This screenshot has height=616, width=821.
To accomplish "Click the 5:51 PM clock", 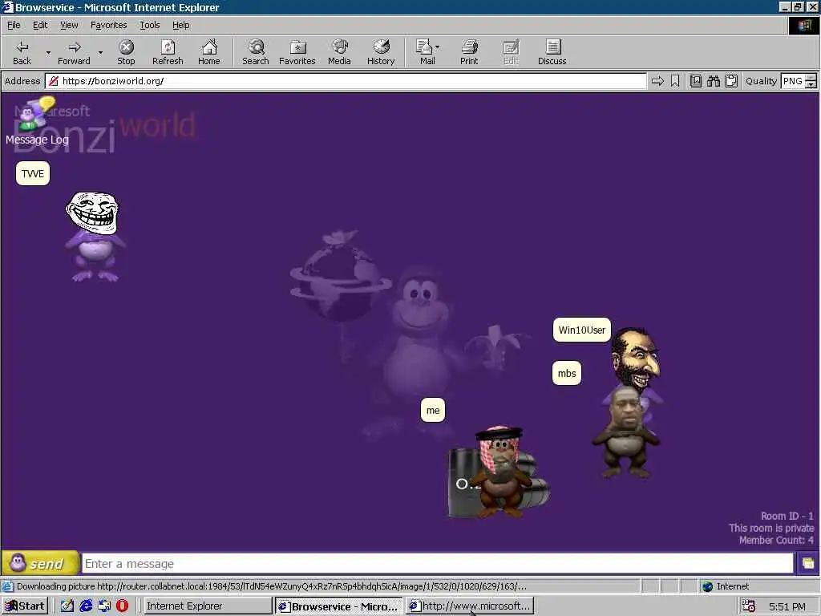I will [x=787, y=606].
